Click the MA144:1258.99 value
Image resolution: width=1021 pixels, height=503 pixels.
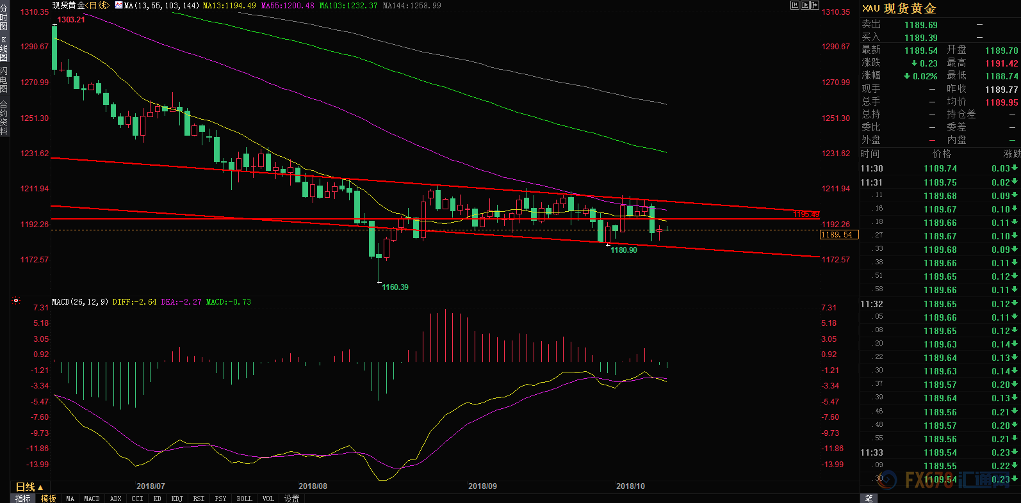pos(412,5)
